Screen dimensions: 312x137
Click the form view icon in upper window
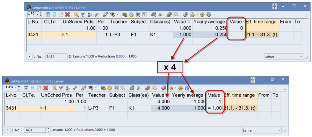pyautogui.click(x=48, y=15)
